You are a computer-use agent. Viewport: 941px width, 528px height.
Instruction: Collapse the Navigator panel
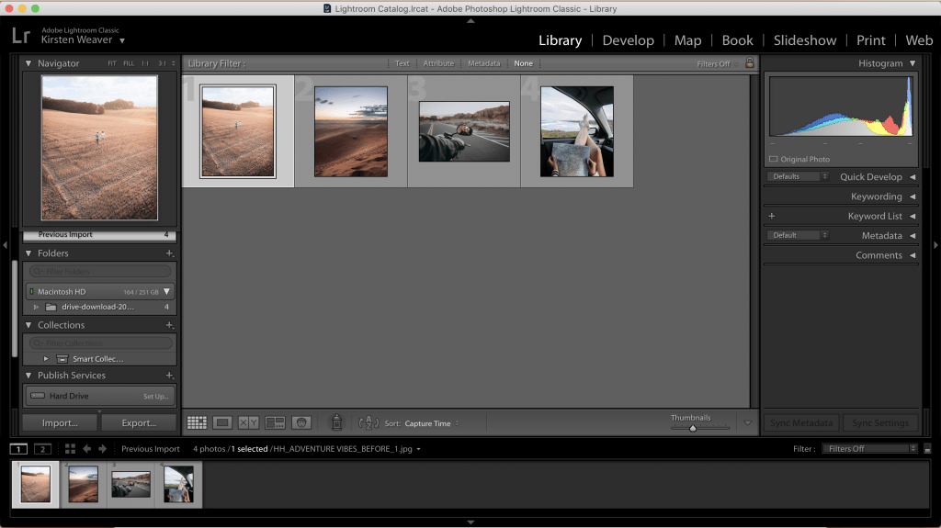[x=28, y=63]
